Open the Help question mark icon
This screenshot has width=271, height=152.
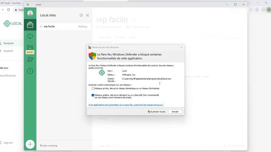30,71
